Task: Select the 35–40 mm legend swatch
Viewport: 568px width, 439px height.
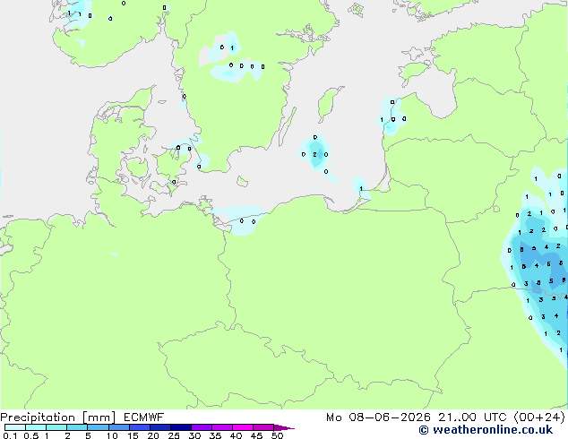Action: (x=222, y=427)
